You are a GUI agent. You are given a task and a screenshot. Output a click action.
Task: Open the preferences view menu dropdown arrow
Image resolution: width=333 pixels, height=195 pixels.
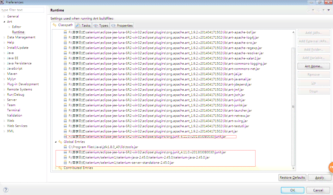(329, 10)
